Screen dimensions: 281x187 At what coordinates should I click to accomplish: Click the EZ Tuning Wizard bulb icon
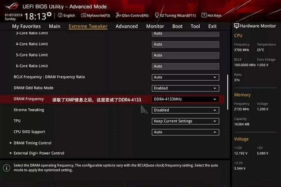157,15
